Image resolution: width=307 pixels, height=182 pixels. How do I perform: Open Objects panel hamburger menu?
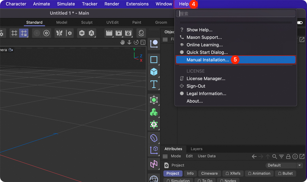[165, 40]
